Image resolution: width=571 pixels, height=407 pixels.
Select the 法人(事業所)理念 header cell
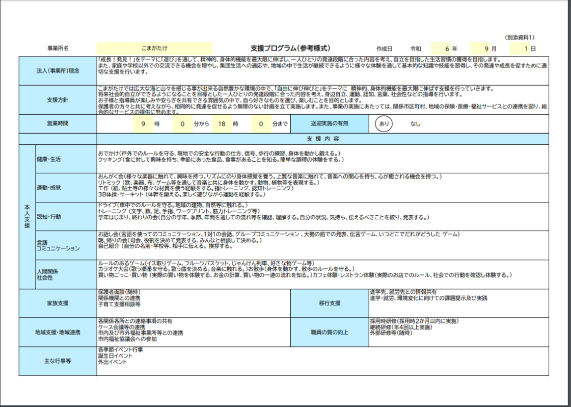coord(58,70)
